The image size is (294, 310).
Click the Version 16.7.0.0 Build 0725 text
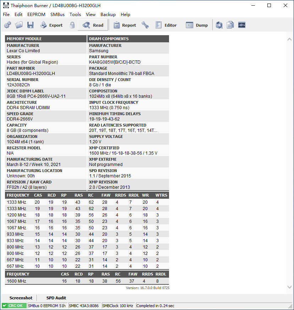point(147,288)
